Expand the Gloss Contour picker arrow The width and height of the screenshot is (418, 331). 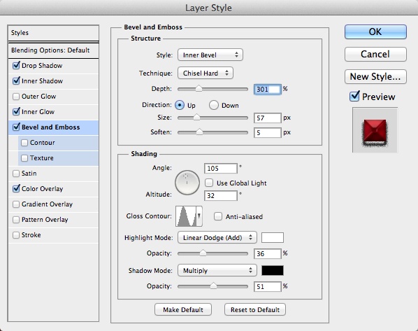(x=199, y=216)
